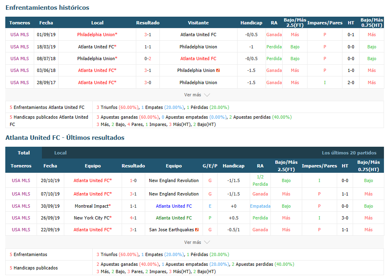
Task: Select '5 Enfrentamientos Atlanta United FC' summary label
Action: point(47,107)
